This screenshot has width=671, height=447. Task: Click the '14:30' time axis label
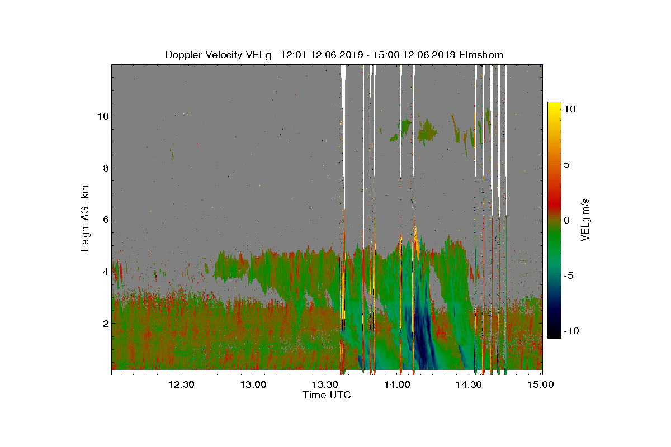(470, 384)
